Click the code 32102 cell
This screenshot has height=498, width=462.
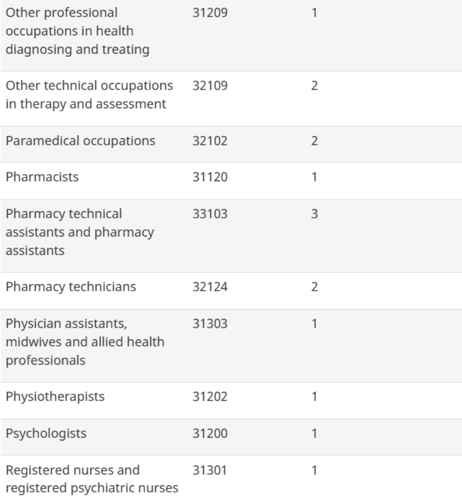210,141
